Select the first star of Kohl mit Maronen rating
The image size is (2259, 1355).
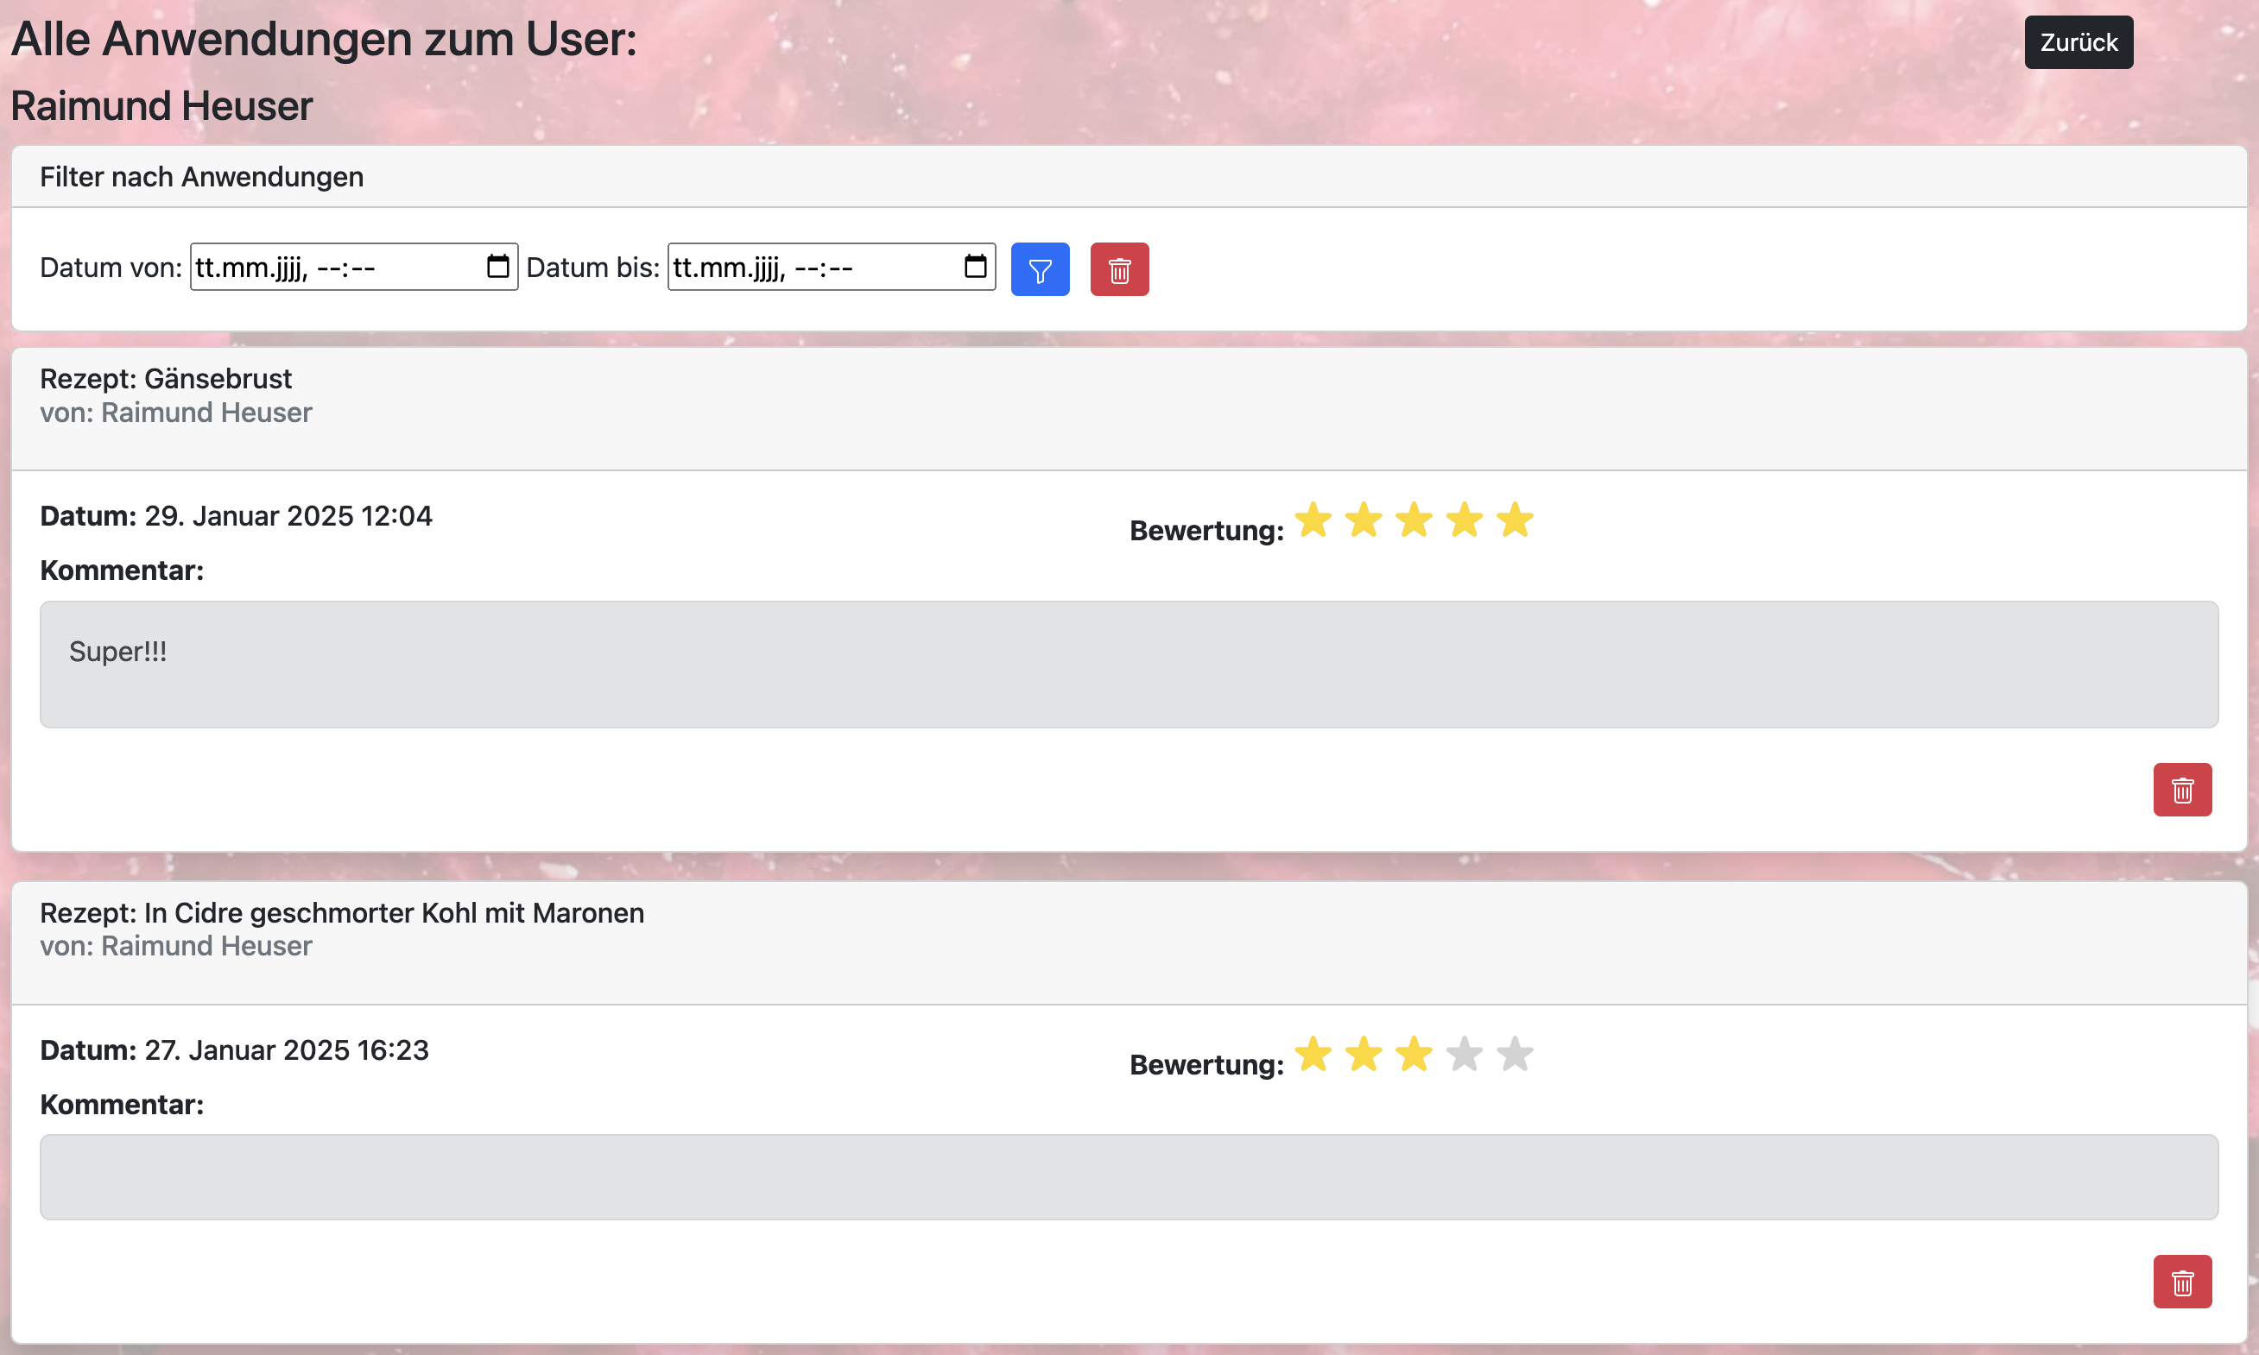pyautogui.click(x=1313, y=1054)
